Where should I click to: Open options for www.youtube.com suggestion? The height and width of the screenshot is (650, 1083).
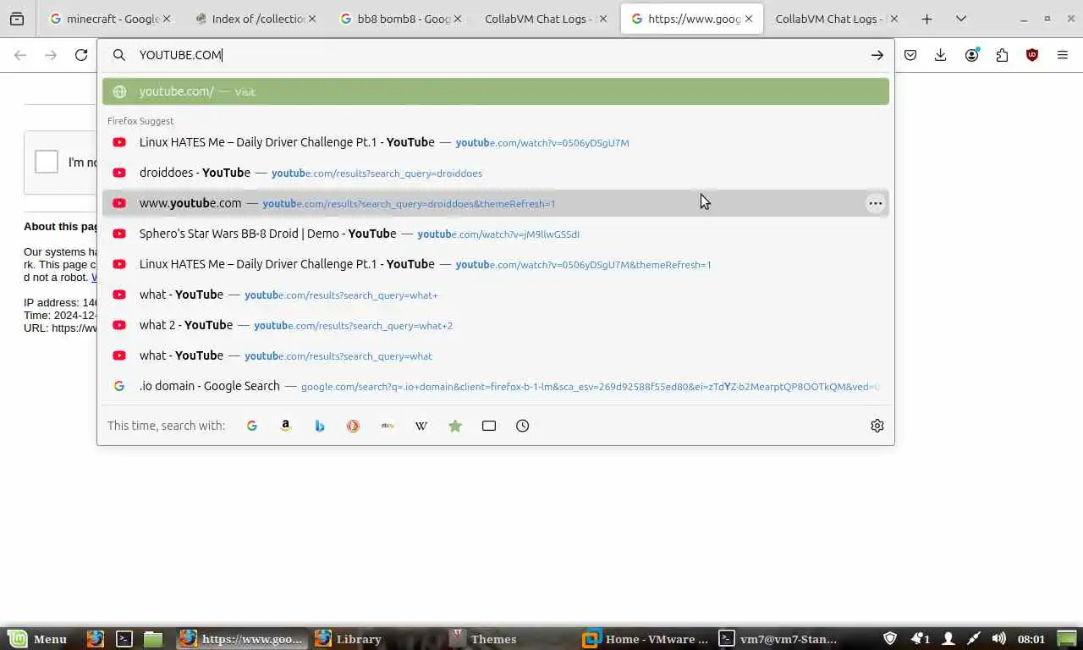[876, 203]
